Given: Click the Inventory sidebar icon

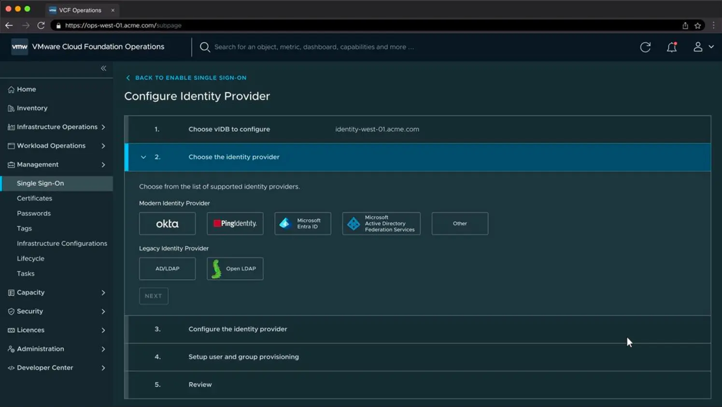Looking at the screenshot, I should (11, 108).
